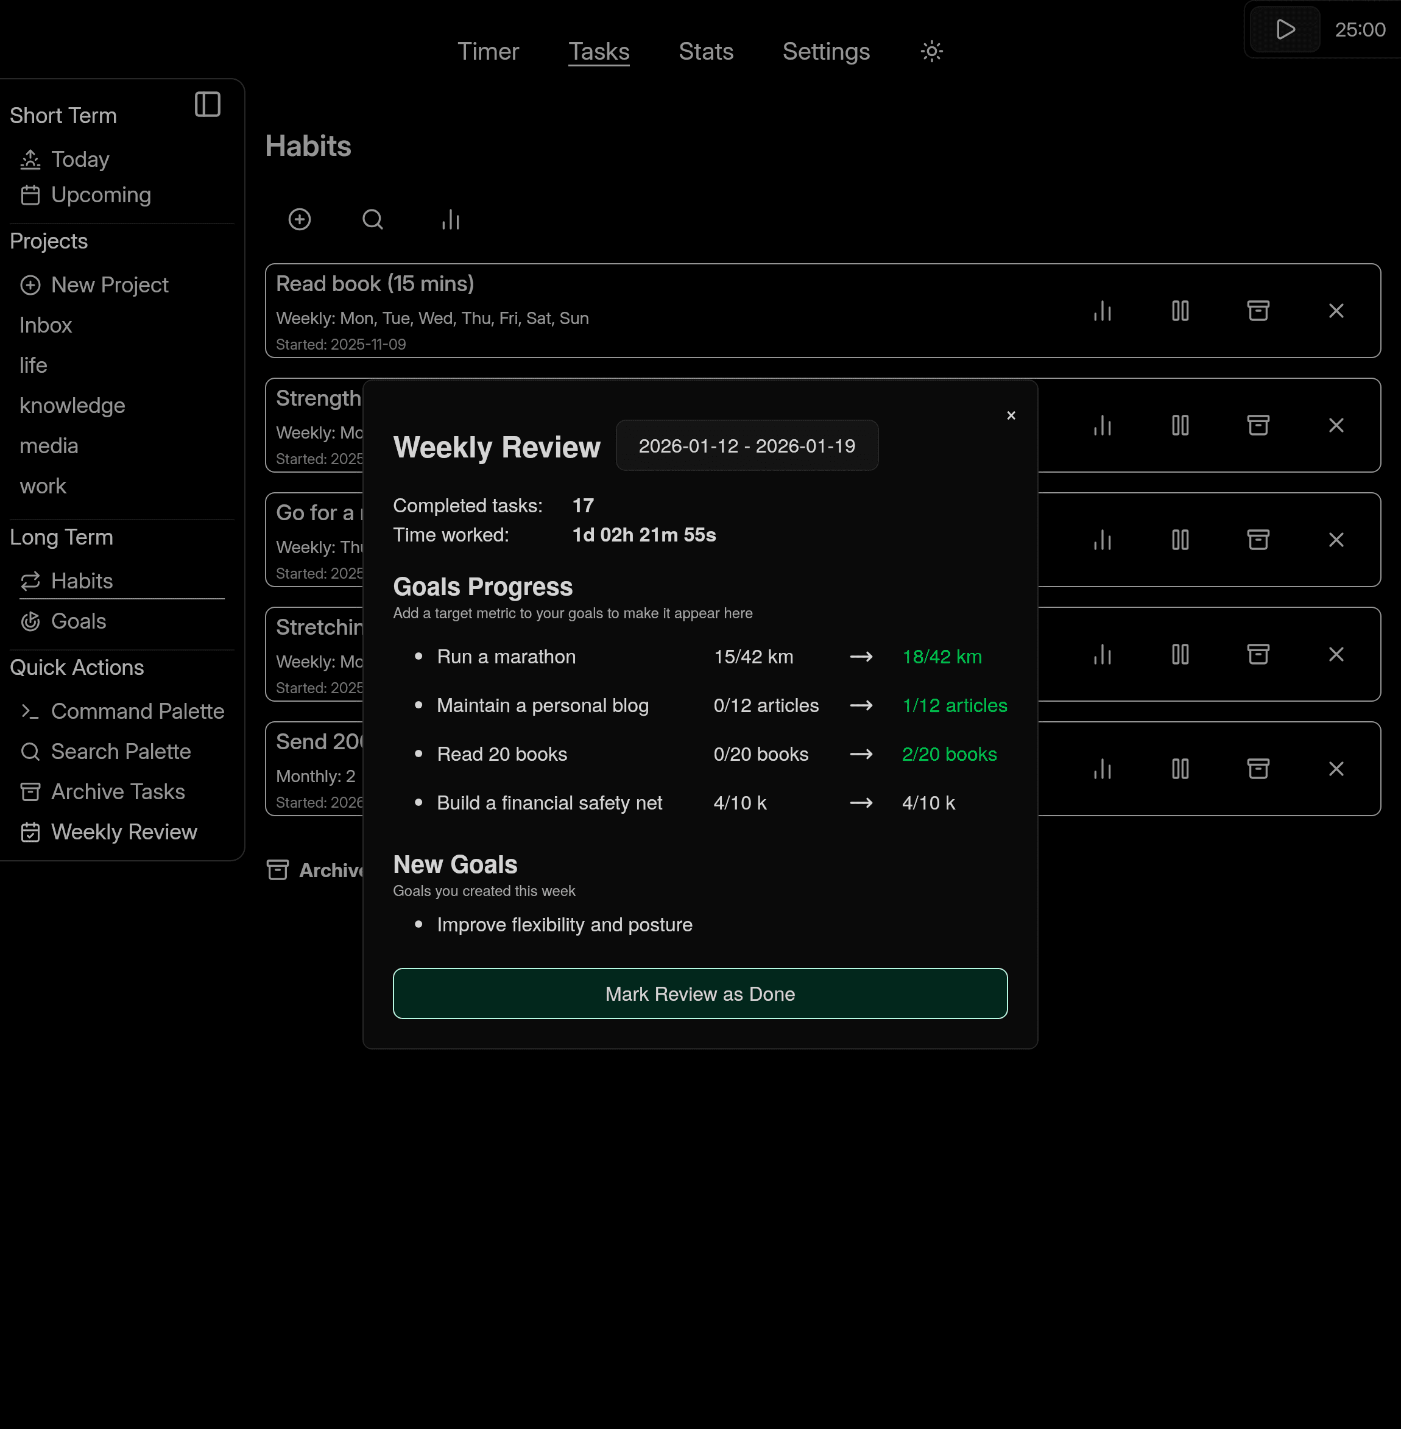Viewport: 1401px width, 1429px height.
Task: Open the habit search
Action: (372, 219)
